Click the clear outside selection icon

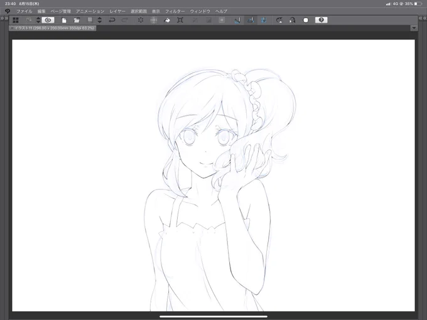point(154,20)
